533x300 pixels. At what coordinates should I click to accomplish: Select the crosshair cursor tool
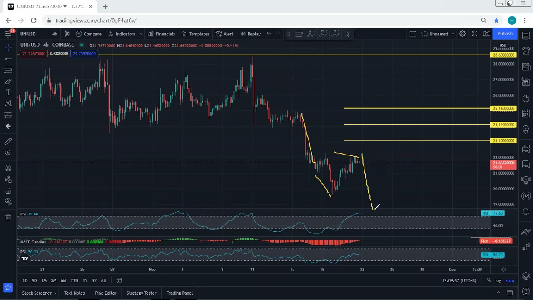point(8,48)
